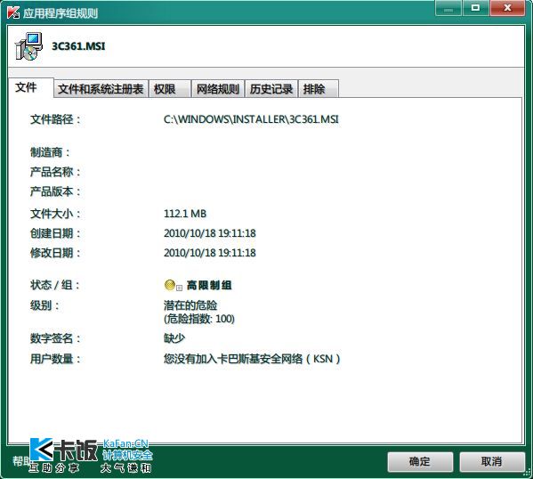Click the 产品名称 label

click(x=55, y=172)
